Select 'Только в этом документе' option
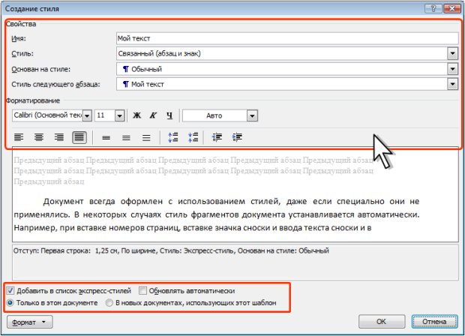The image size is (465, 336). (10, 302)
